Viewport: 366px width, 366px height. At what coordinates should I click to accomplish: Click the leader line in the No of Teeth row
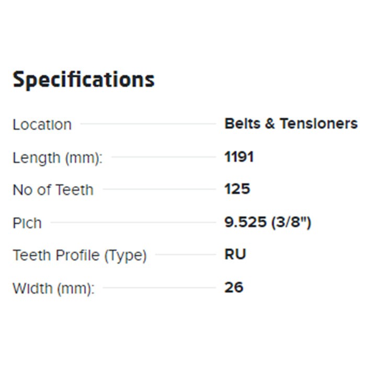click(x=158, y=190)
